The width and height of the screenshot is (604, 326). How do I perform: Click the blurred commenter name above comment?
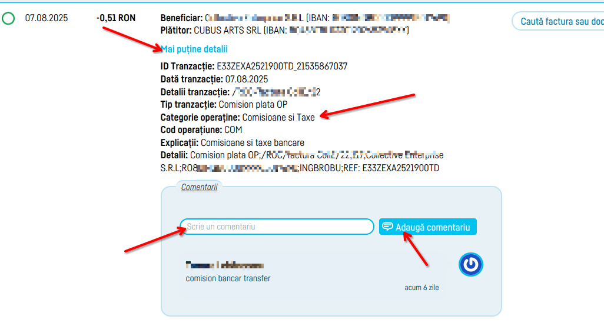[224, 265]
